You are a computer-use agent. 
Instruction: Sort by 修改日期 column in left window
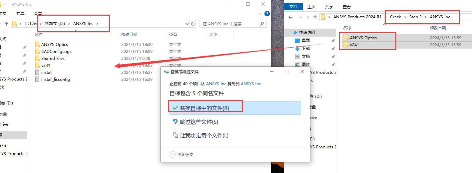[129, 34]
